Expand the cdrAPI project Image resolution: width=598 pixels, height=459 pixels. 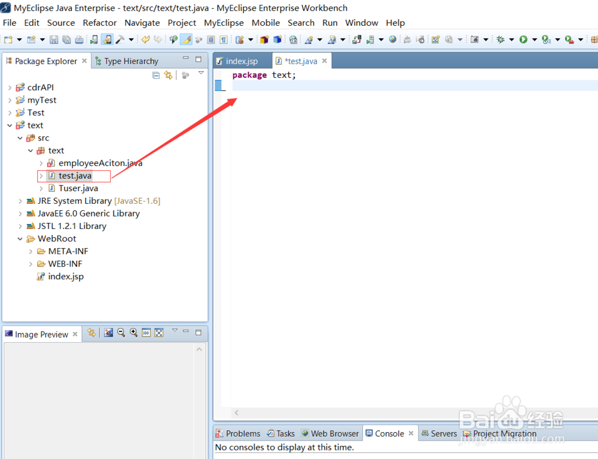tap(10, 88)
